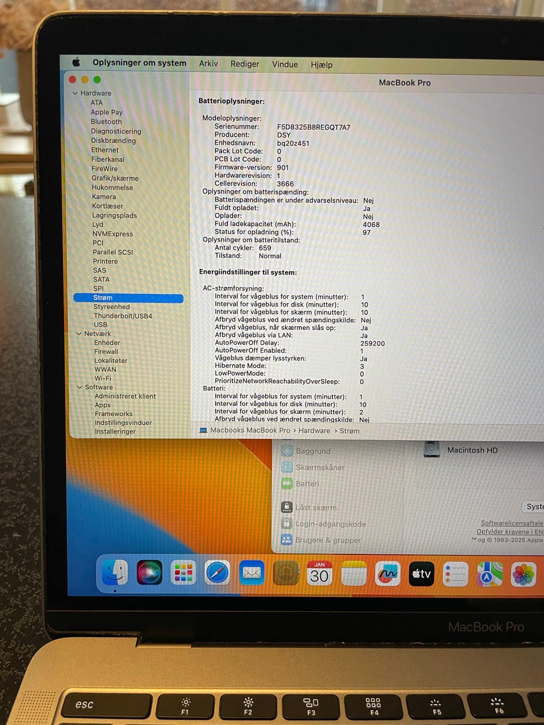Image resolution: width=544 pixels, height=725 pixels.
Task: Select Hukommelse in the sidebar
Action: (112, 187)
